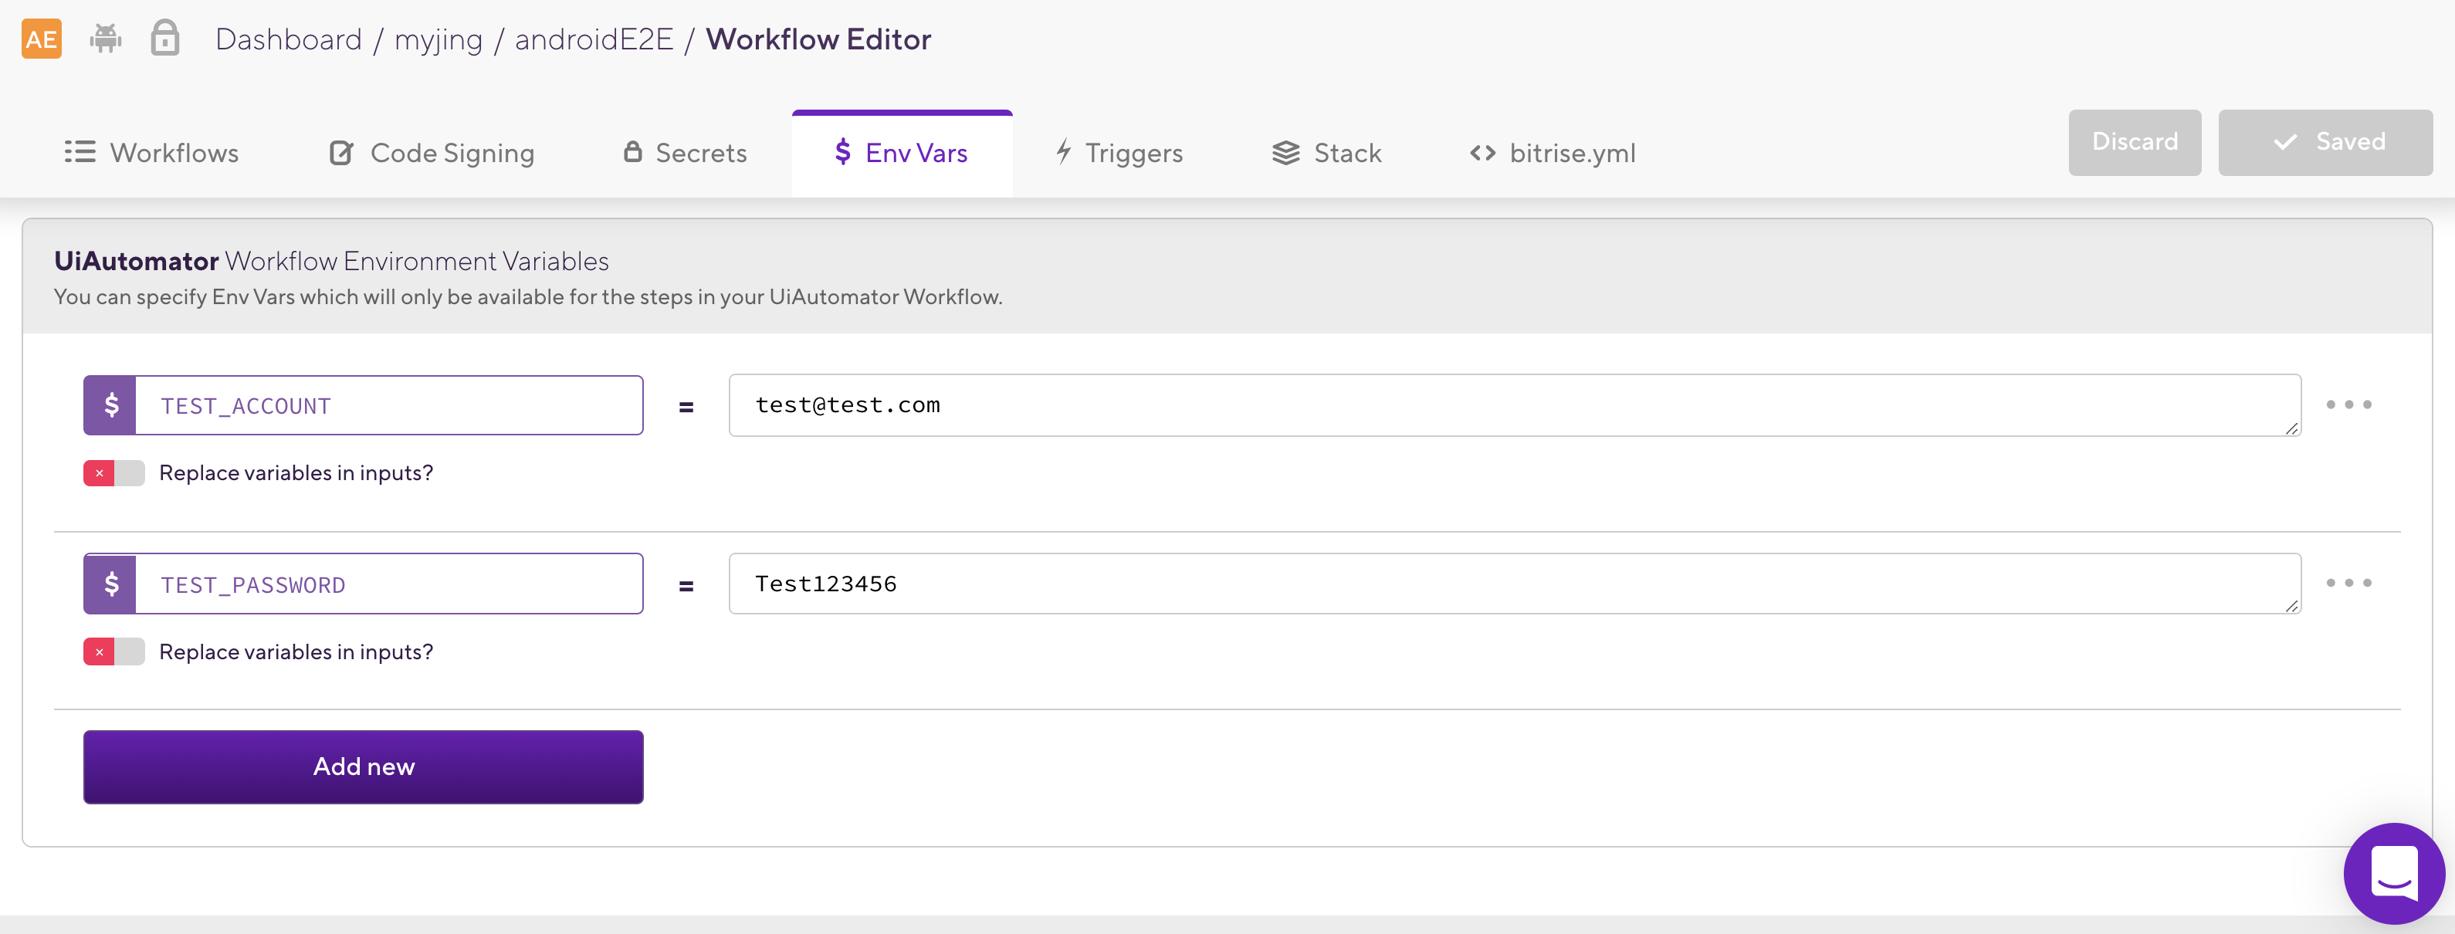Toggle Replace variables for TEST_ACCOUNT
The image size is (2455, 934).
pos(113,474)
